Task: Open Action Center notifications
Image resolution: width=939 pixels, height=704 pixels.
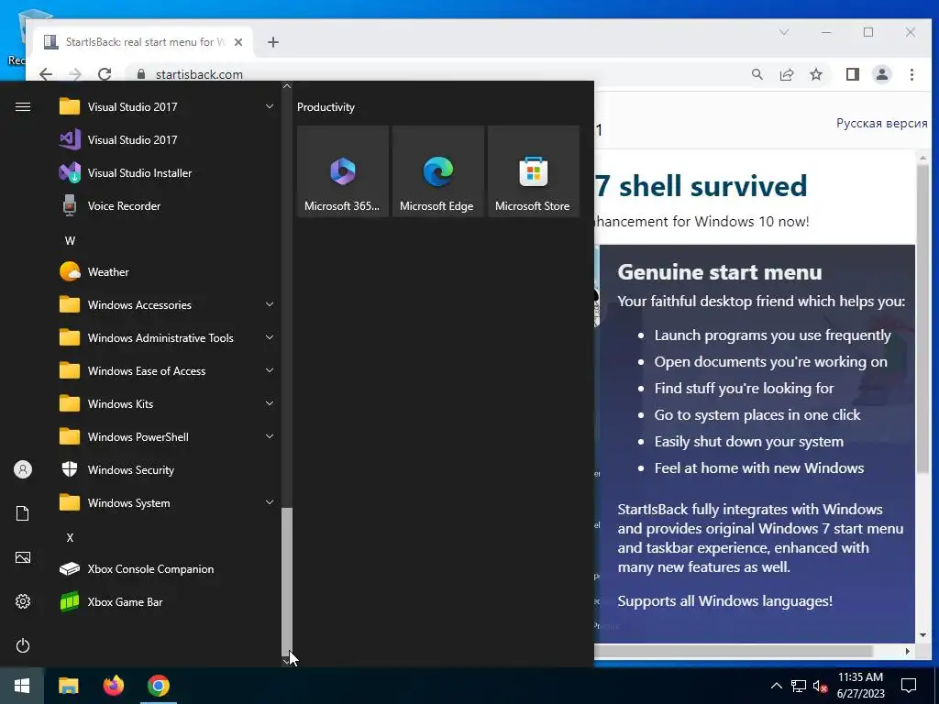Action: (x=909, y=686)
